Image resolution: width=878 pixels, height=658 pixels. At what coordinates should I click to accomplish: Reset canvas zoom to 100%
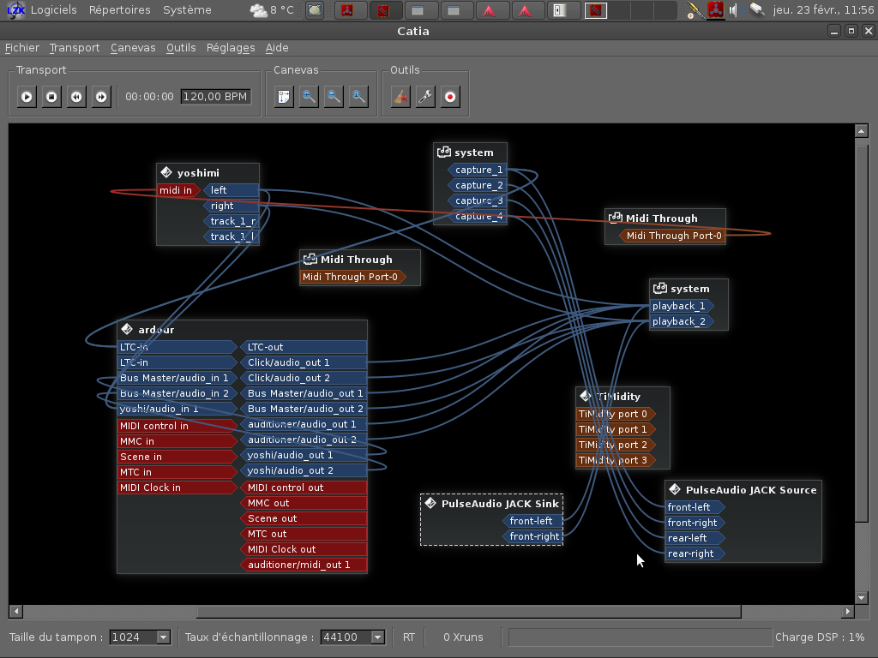(x=358, y=97)
